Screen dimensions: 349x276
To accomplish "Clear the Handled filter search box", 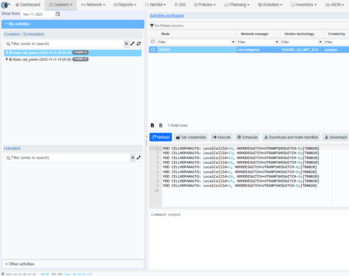I will coord(132,158).
